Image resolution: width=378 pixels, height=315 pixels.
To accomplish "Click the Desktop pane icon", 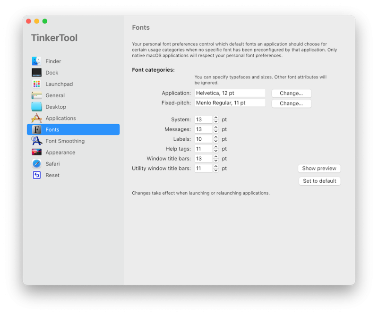I will [37, 107].
